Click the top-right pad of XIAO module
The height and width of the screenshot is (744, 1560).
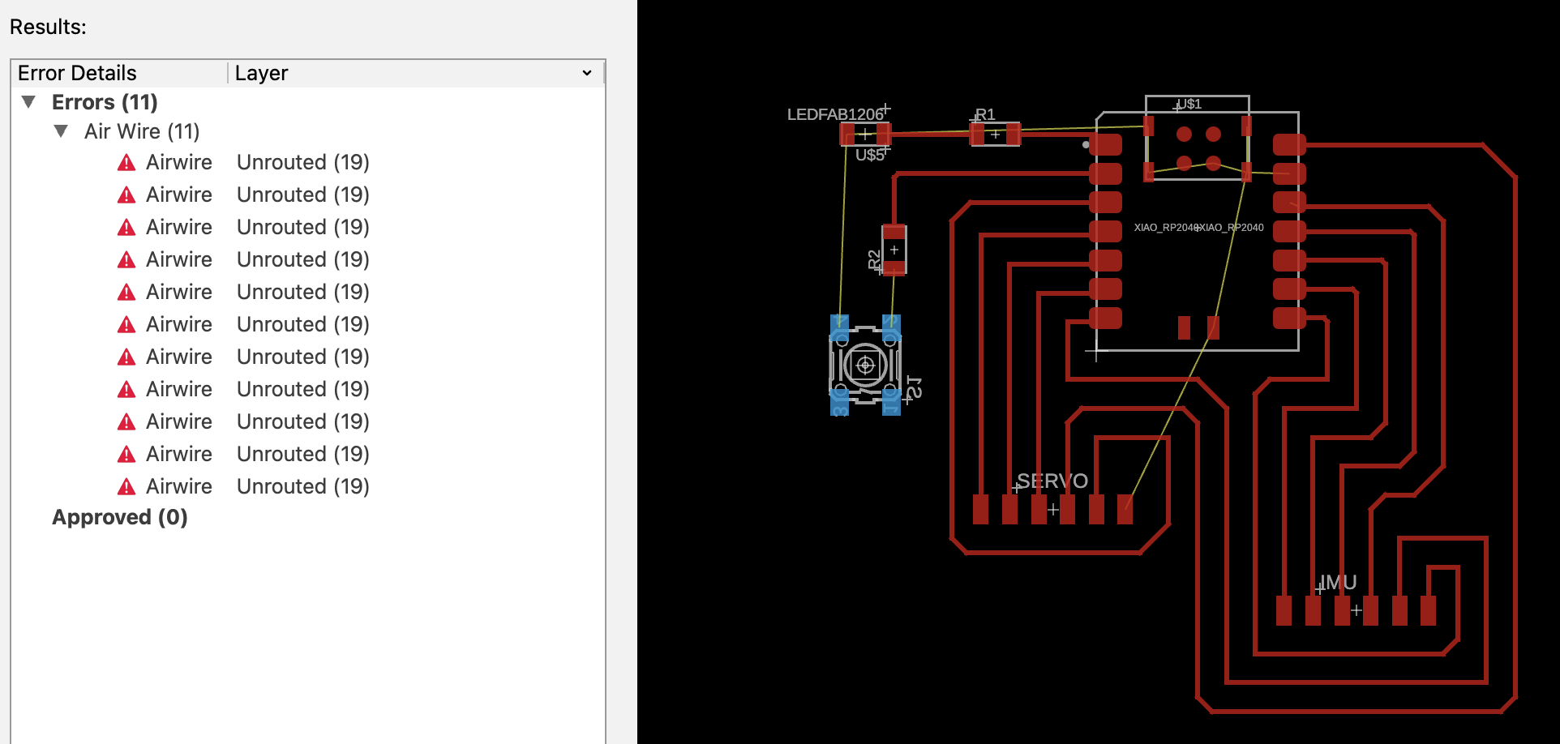(x=1288, y=145)
